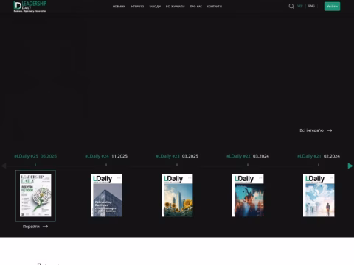
Task: Open the LDaily world map cover
Action: click(248, 196)
